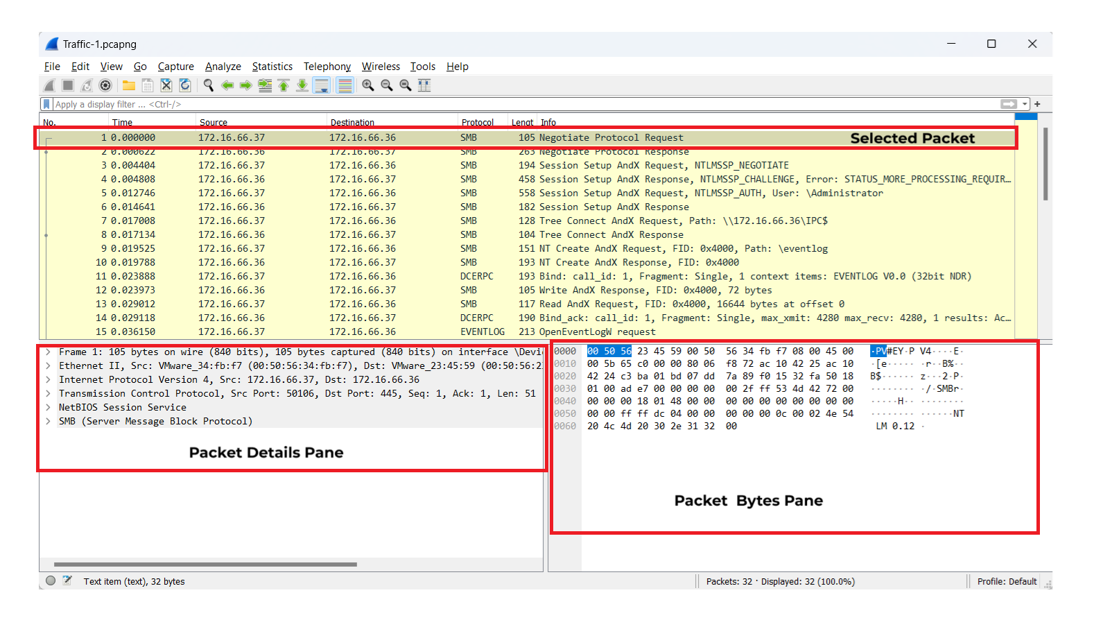Click Profile: Default in status bar
The width and height of the screenshot is (1094, 620).
point(1007,581)
